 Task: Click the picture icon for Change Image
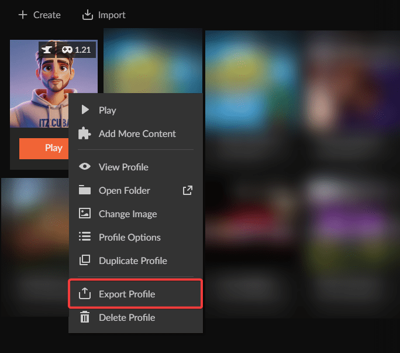pyautogui.click(x=85, y=214)
